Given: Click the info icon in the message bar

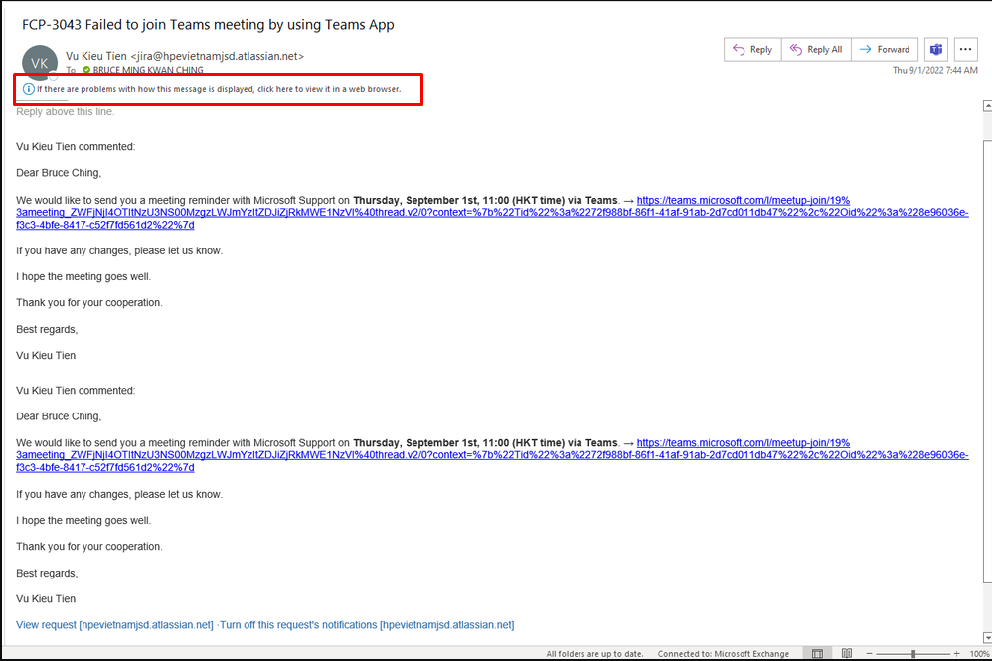Looking at the screenshot, I should [x=28, y=89].
